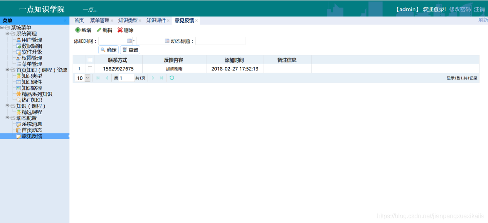This screenshot has width=488, height=223.
Task: Sort by the 联系方式 column header
Action: coord(118,60)
